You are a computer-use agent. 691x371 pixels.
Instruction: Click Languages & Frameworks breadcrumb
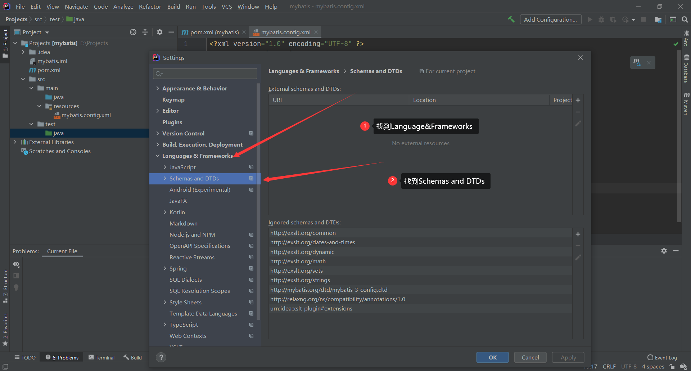pyautogui.click(x=303, y=71)
